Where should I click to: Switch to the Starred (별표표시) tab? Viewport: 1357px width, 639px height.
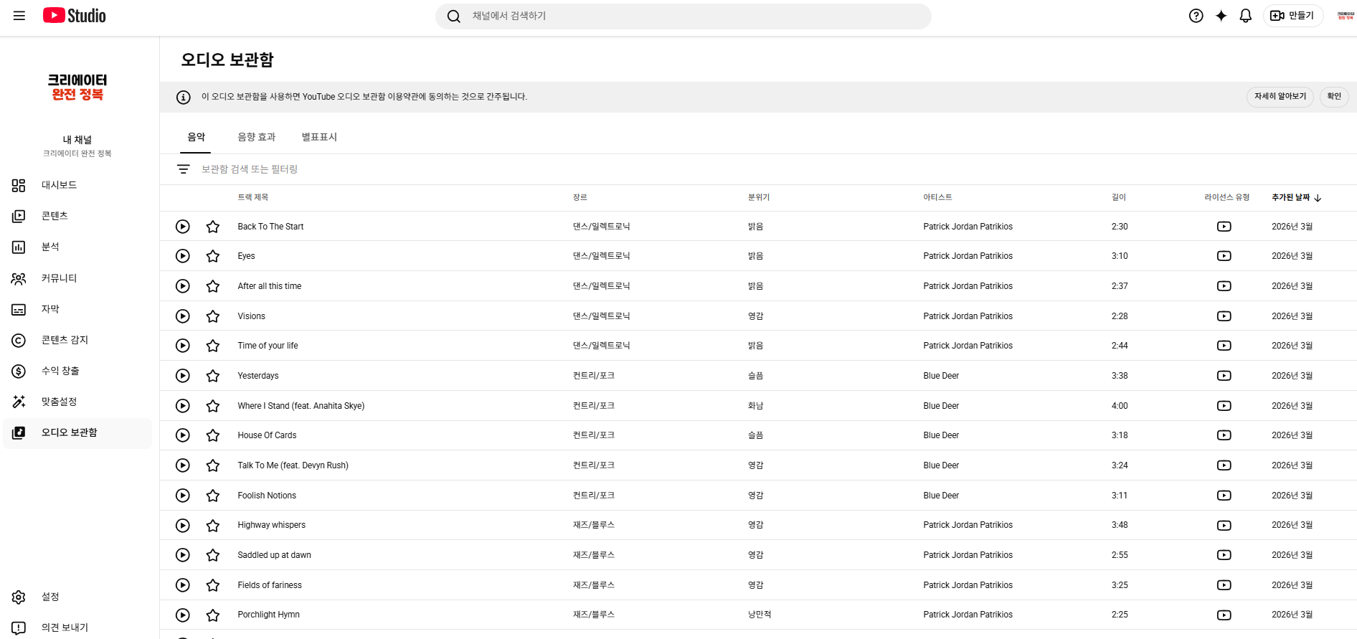[x=319, y=137]
